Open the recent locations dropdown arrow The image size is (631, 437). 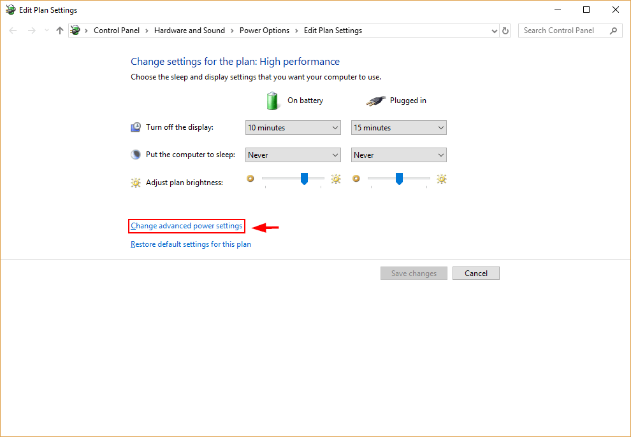(x=47, y=31)
